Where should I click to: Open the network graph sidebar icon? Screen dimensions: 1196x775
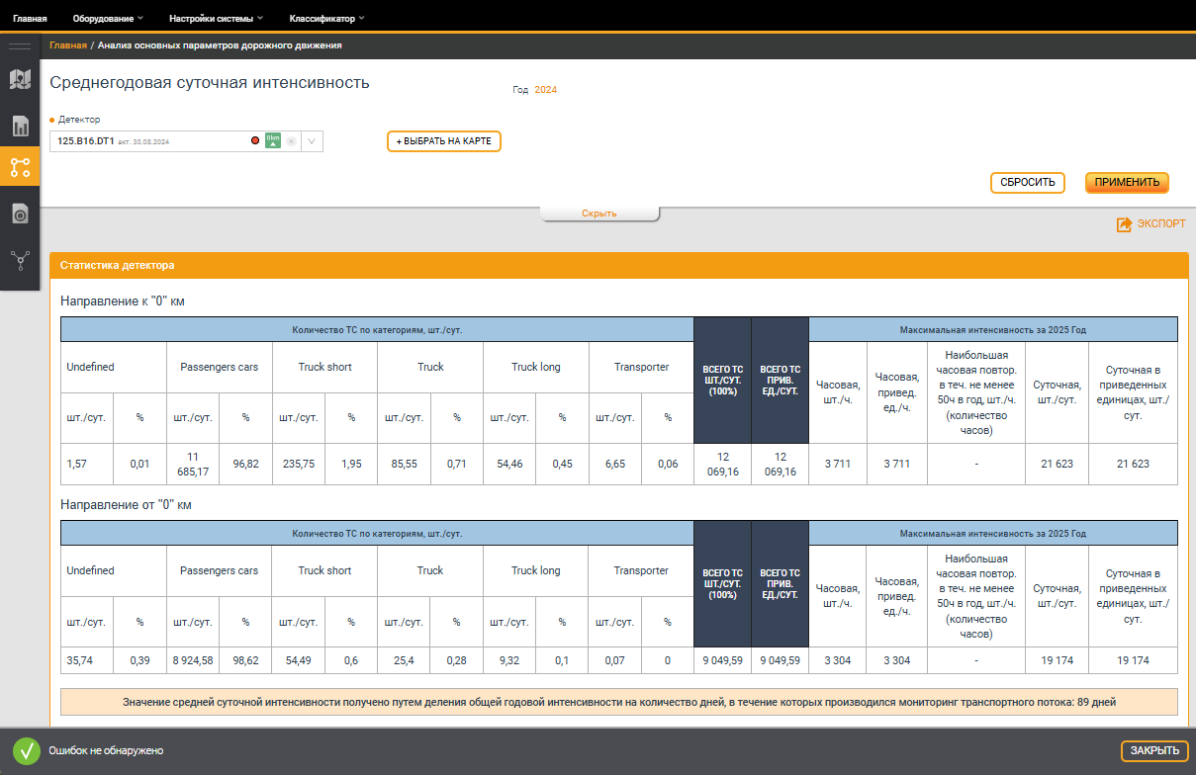pyautogui.click(x=20, y=260)
